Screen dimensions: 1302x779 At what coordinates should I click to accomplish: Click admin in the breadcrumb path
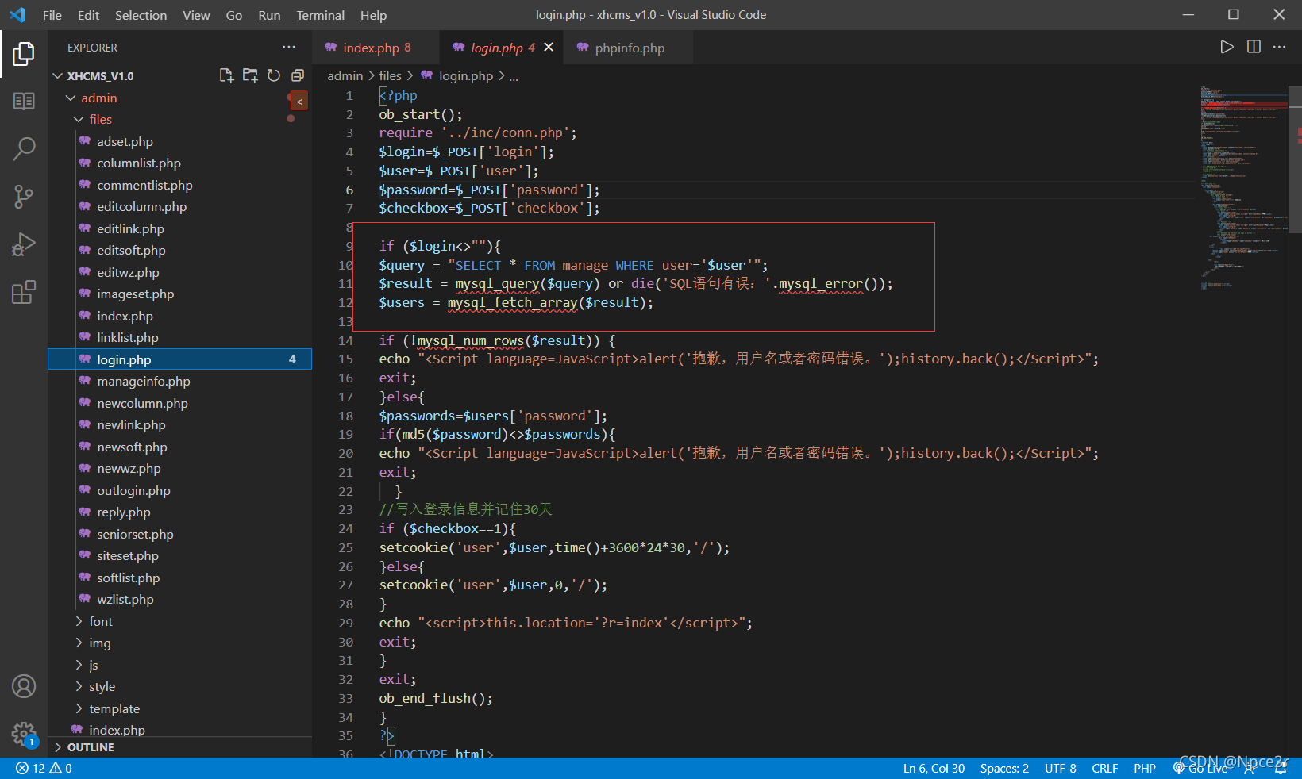click(345, 75)
